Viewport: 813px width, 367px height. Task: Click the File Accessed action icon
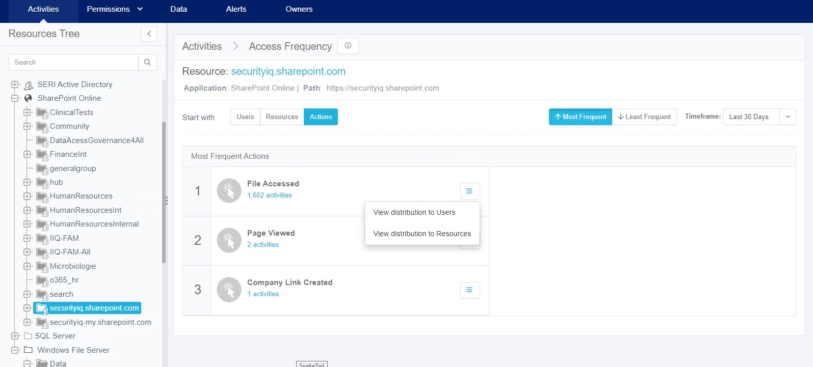click(x=229, y=191)
